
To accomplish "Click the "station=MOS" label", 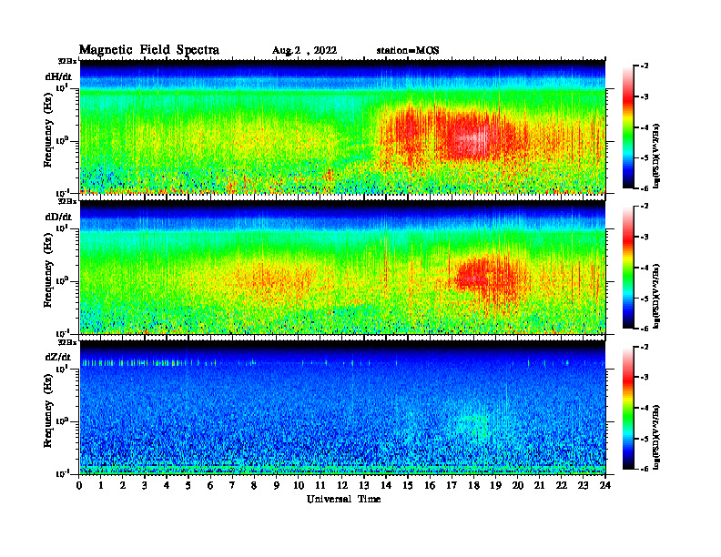I will coord(408,50).
